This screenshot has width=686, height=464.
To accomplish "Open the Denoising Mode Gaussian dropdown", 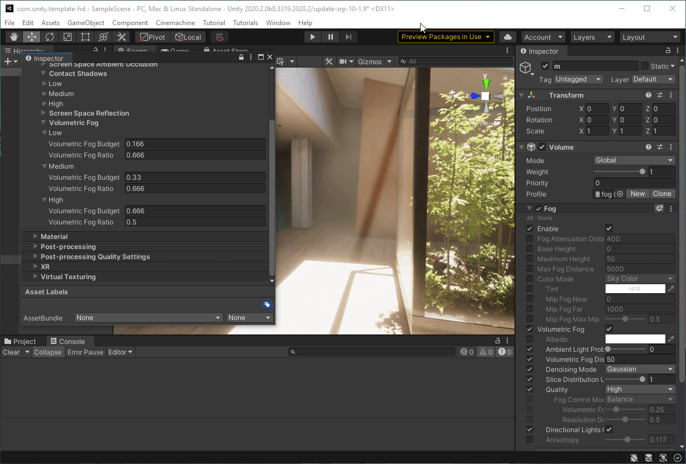I will pyautogui.click(x=640, y=369).
